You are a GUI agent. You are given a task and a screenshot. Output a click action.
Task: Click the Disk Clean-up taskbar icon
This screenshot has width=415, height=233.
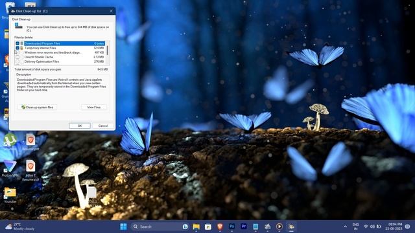tap(291, 227)
